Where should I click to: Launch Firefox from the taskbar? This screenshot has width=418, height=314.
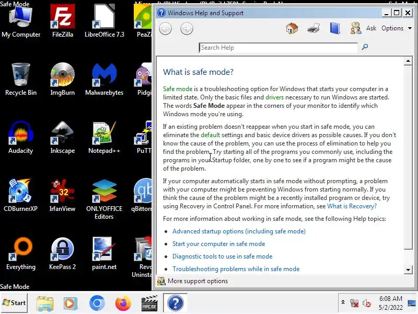(123, 304)
